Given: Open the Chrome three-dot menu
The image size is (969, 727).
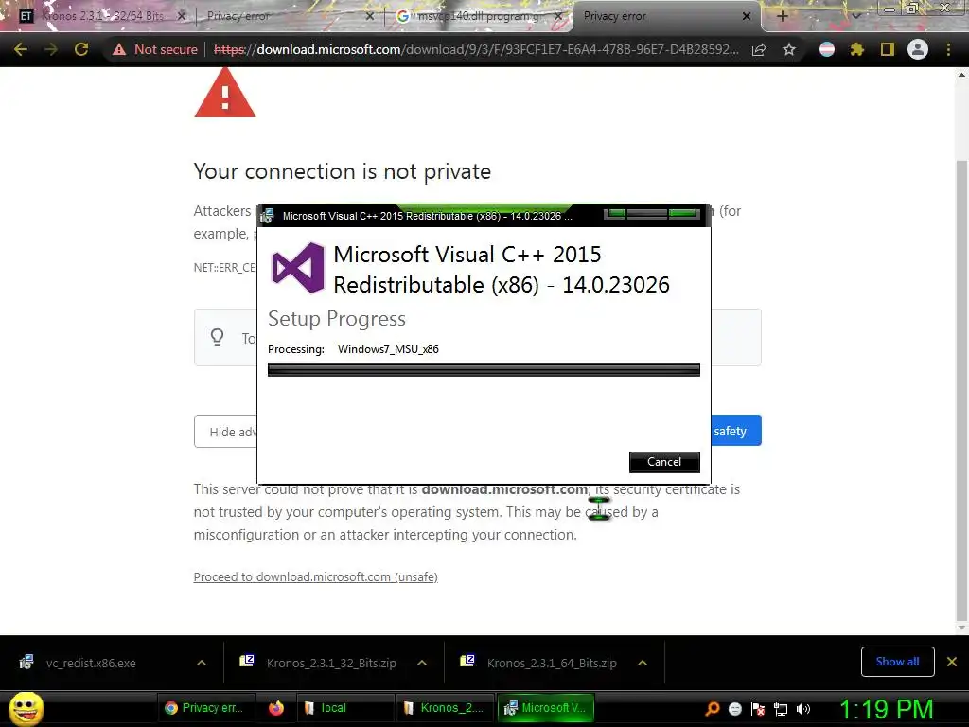Looking at the screenshot, I should click(x=948, y=49).
